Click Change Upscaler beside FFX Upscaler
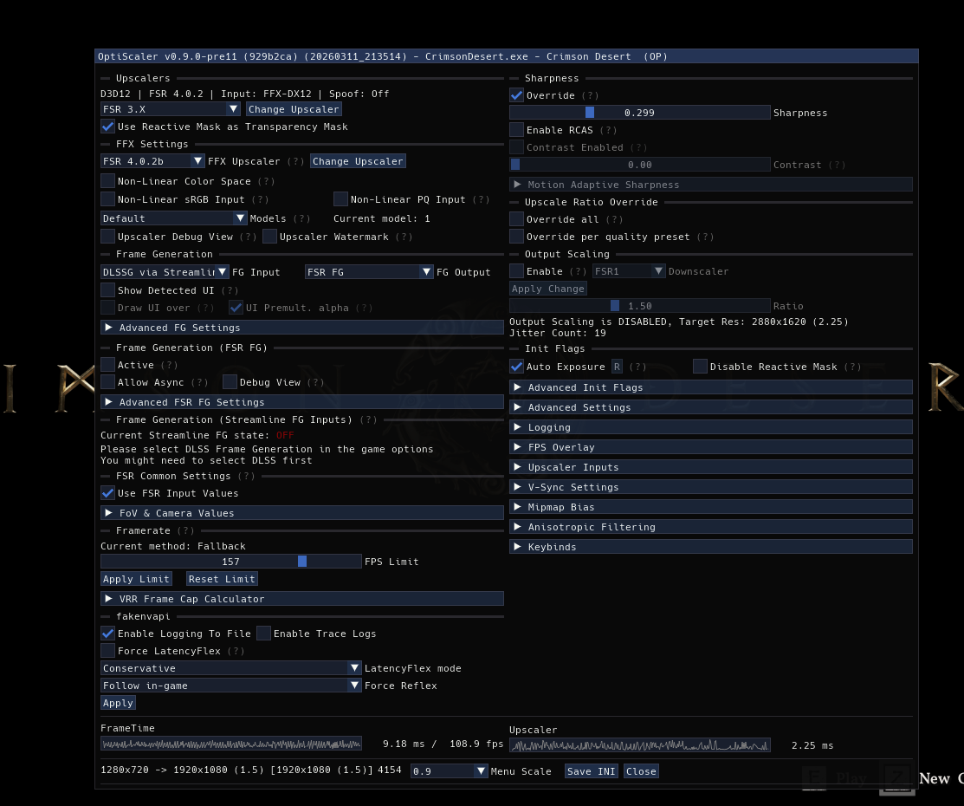Viewport: 964px width, 806px height. [x=358, y=160]
